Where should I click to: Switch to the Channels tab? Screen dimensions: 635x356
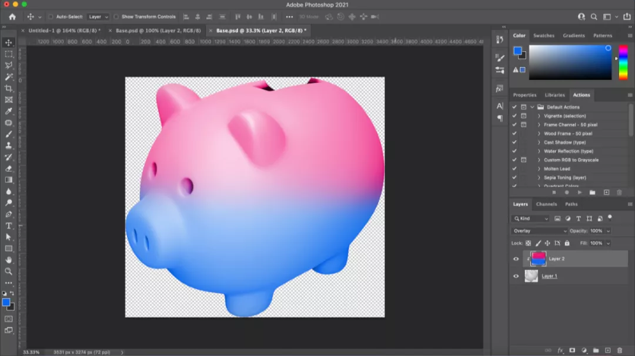pos(546,204)
